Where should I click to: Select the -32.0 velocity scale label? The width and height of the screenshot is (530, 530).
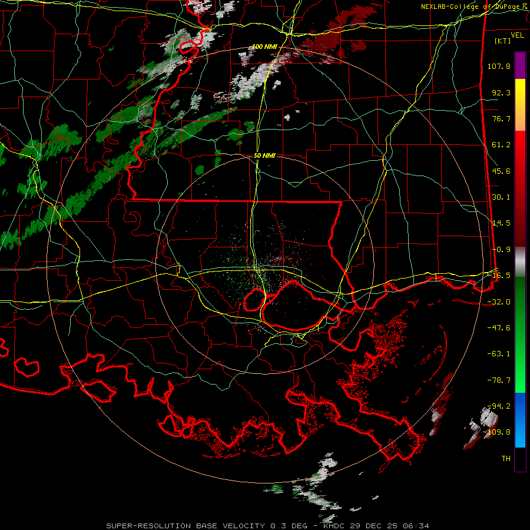[499, 302]
